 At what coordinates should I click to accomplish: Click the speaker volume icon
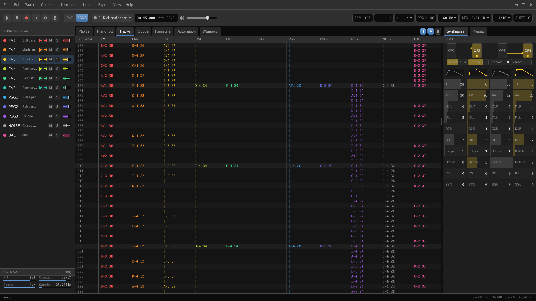182,18
